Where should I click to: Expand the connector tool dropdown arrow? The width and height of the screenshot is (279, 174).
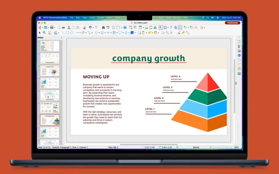[92, 33]
